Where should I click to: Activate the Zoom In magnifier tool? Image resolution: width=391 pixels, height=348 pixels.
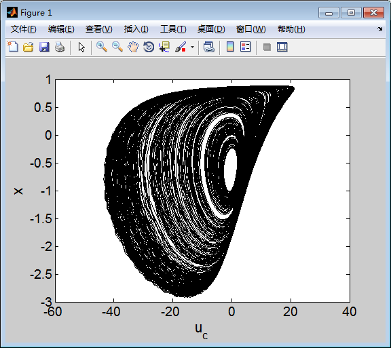click(x=102, y=47)
